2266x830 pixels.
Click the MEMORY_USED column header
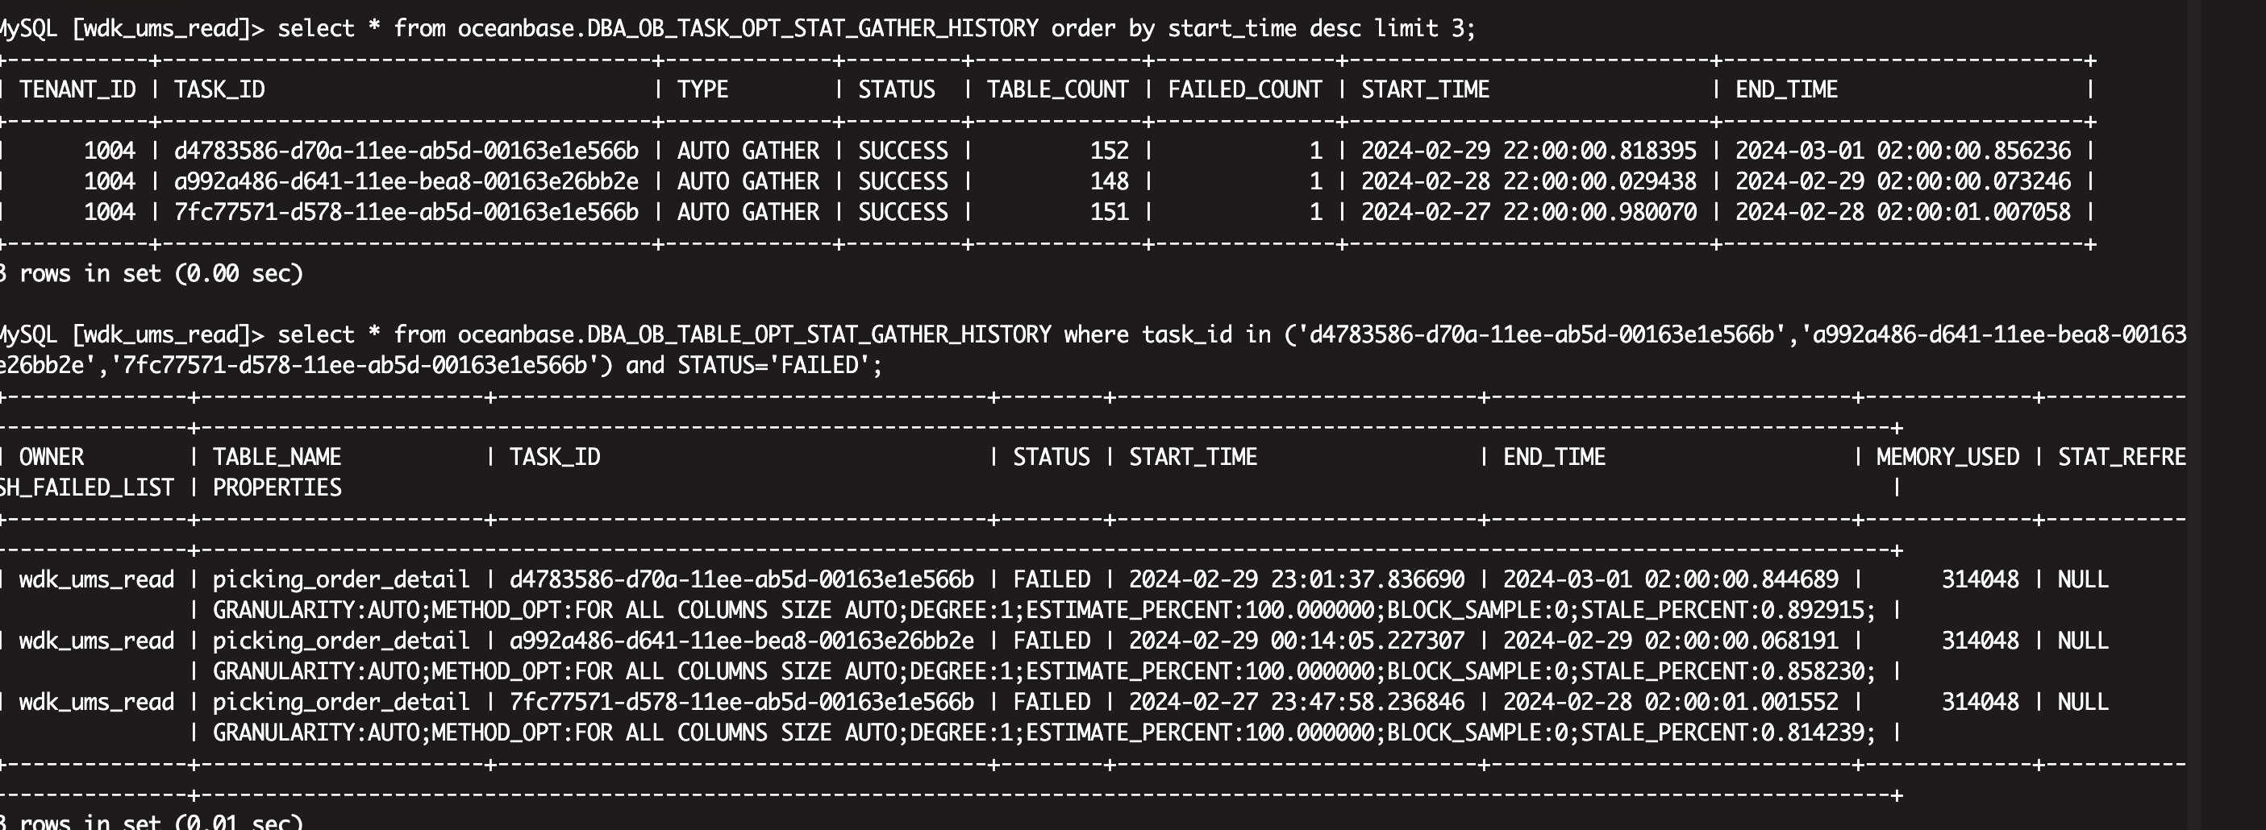[x=1947, y=457]
